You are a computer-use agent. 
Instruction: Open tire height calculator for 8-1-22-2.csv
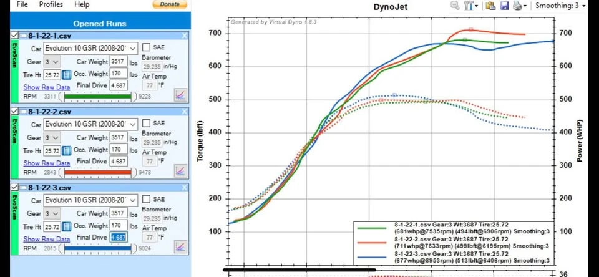pyautogui.click(x=67, y=151)
